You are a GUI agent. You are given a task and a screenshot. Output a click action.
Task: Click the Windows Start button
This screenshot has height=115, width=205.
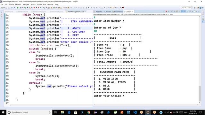(3, 112)
